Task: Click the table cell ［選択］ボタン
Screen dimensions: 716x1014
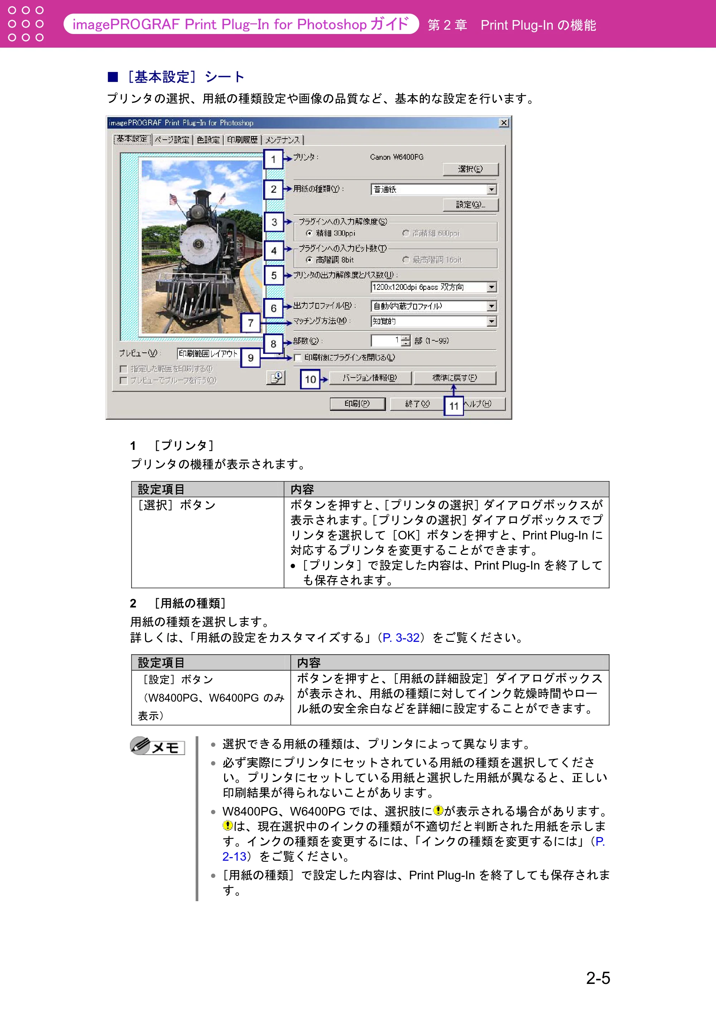Action: point(208,542)
